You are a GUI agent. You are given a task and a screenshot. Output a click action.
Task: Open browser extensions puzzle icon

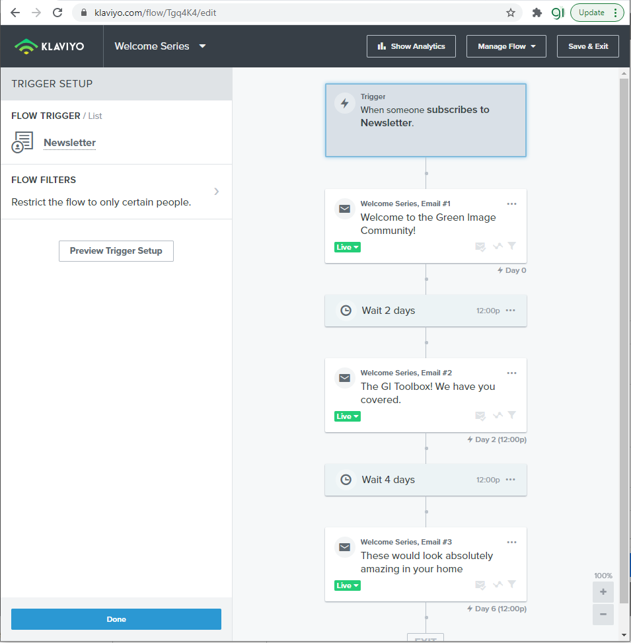coord(537,13)
